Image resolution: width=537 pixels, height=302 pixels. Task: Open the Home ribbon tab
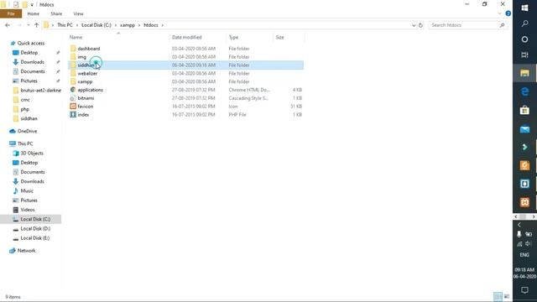(34, 13)
